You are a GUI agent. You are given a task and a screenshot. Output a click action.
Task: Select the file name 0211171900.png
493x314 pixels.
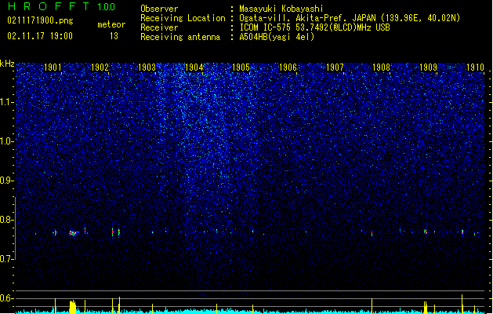[40, 21]
